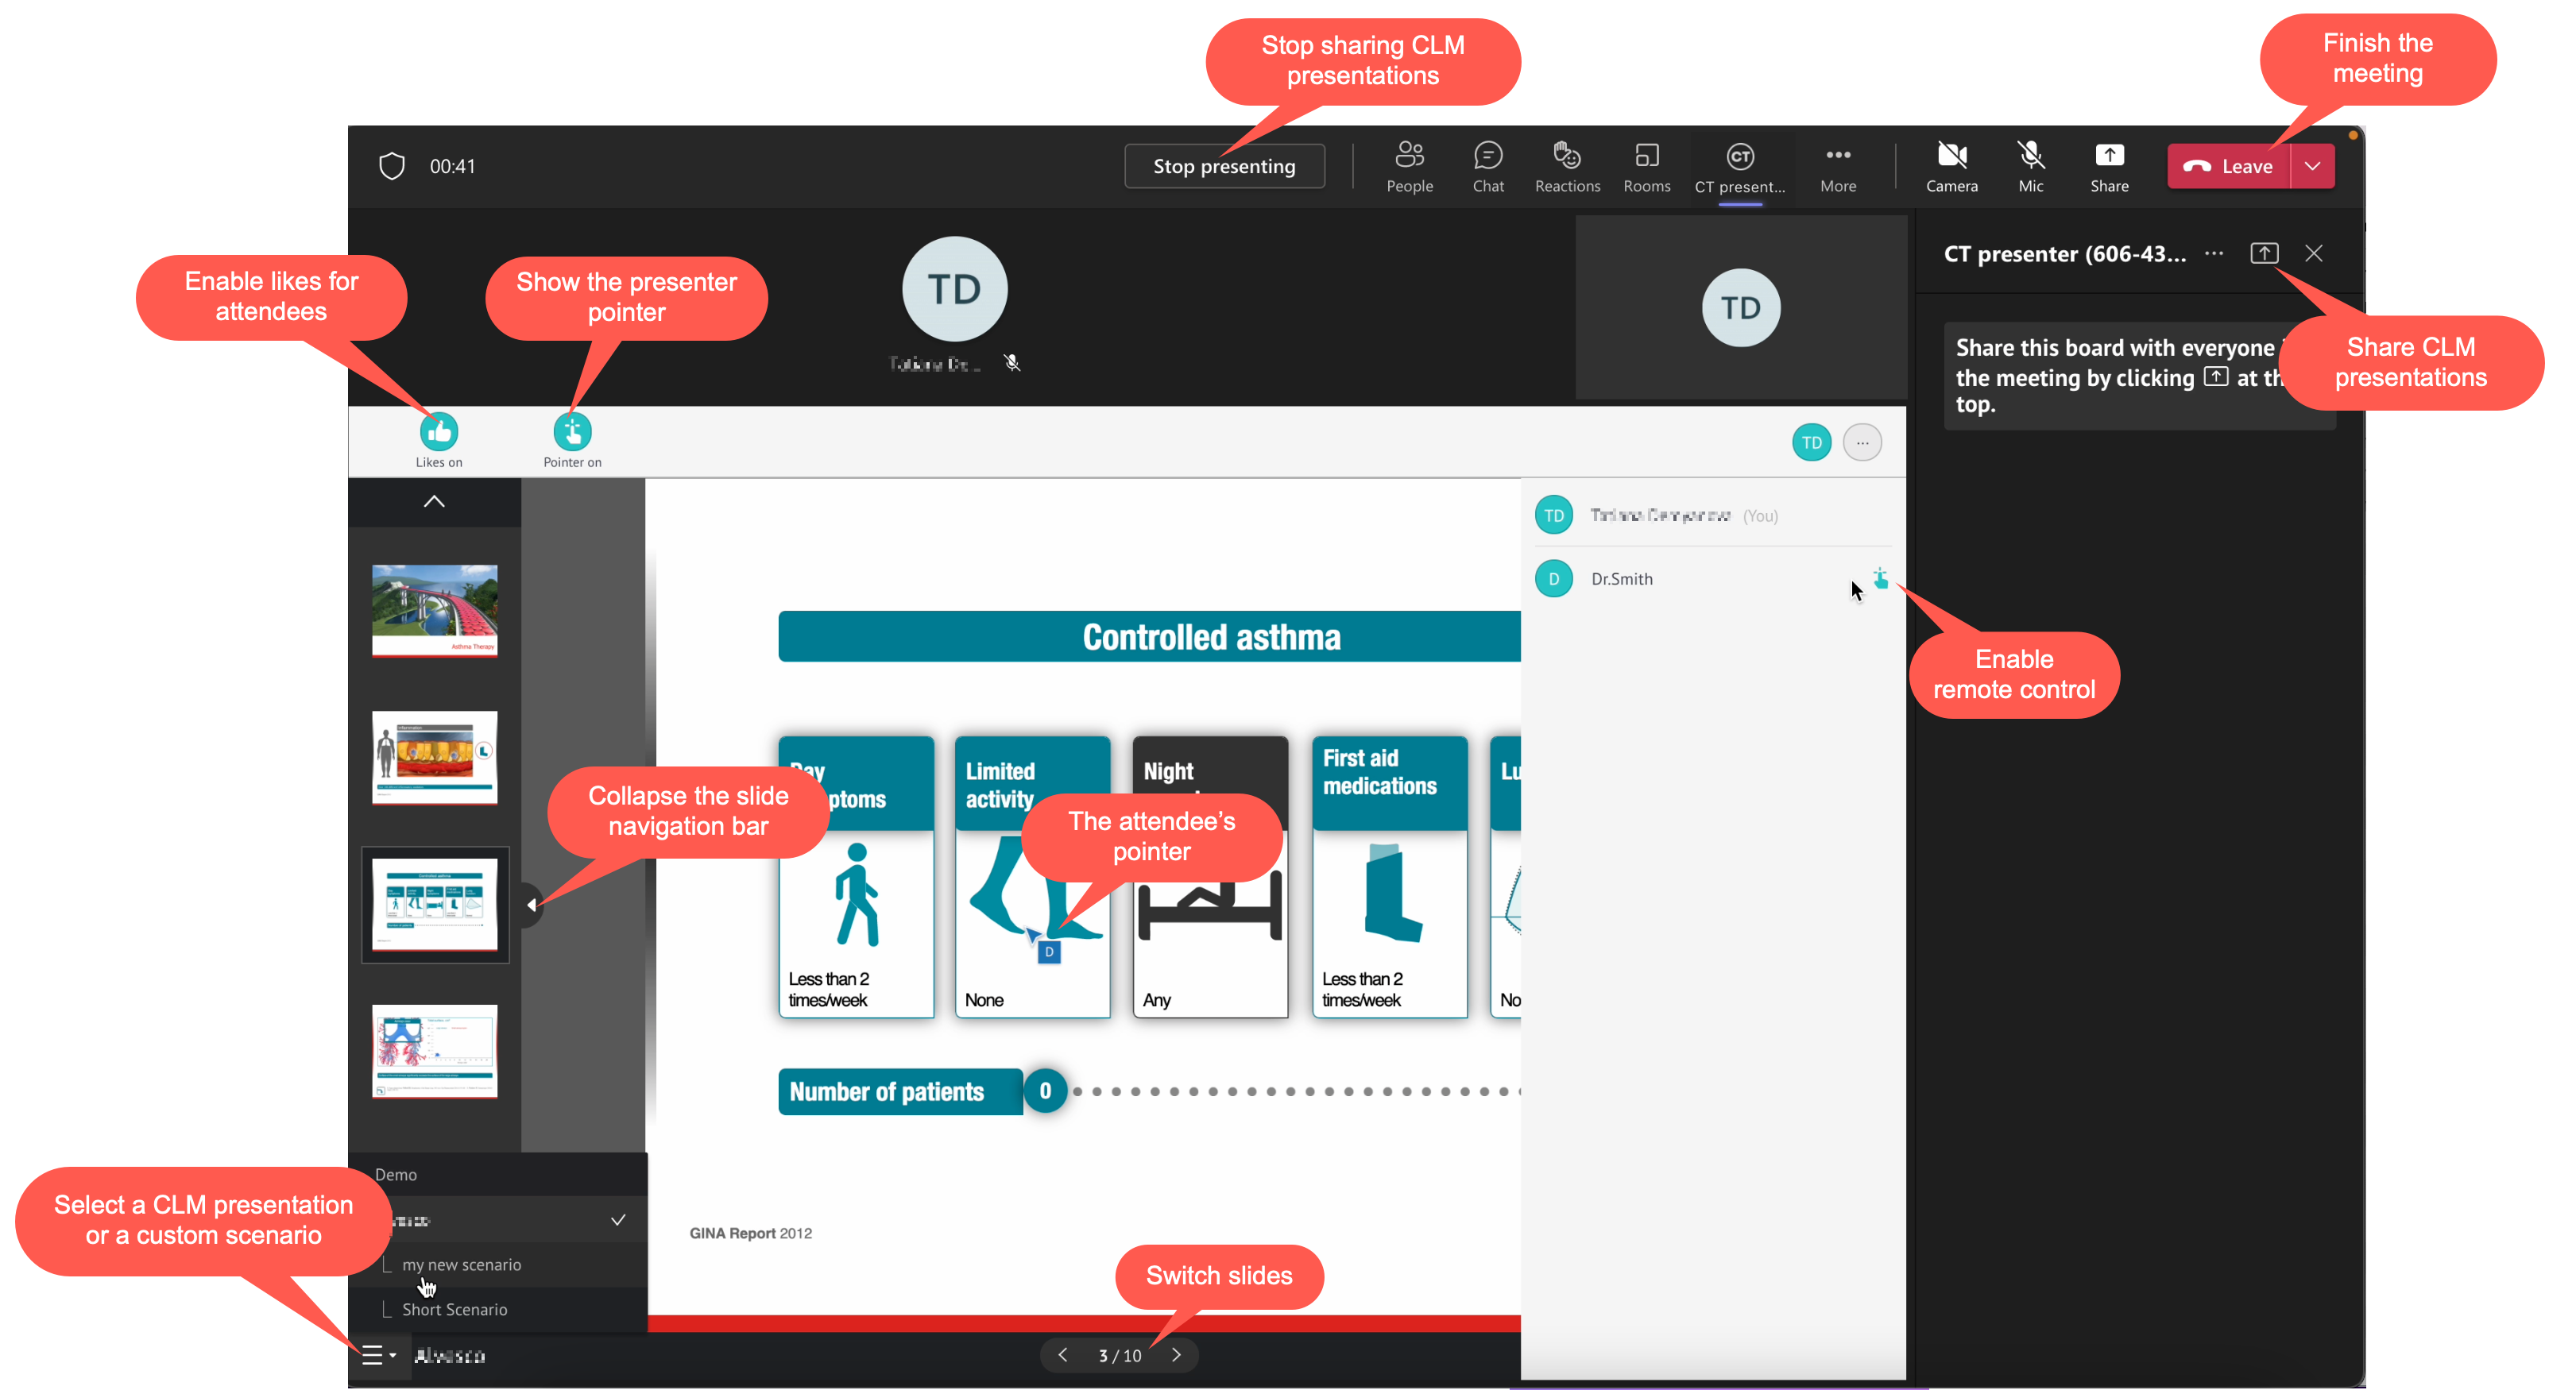
Task: Click the share board upload icon
Action: pyautogui.click(x=2265, y=253)
